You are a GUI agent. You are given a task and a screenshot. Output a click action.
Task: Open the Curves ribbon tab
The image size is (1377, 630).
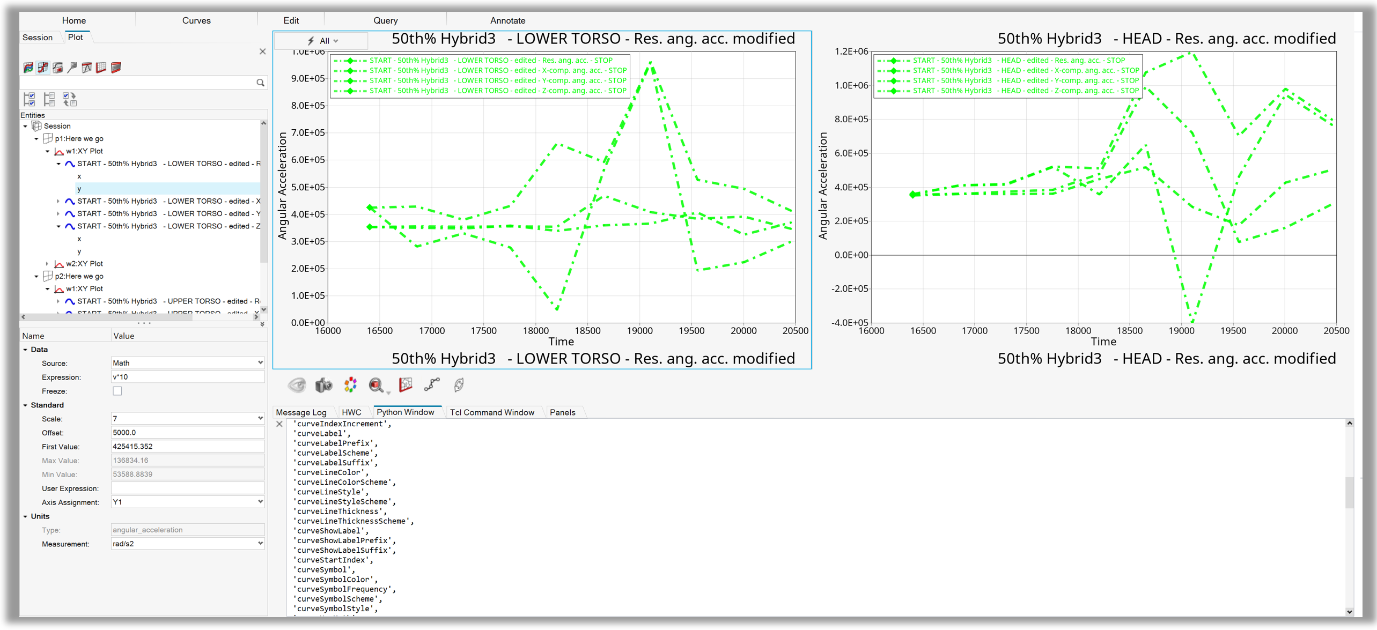tap(196, 20)
